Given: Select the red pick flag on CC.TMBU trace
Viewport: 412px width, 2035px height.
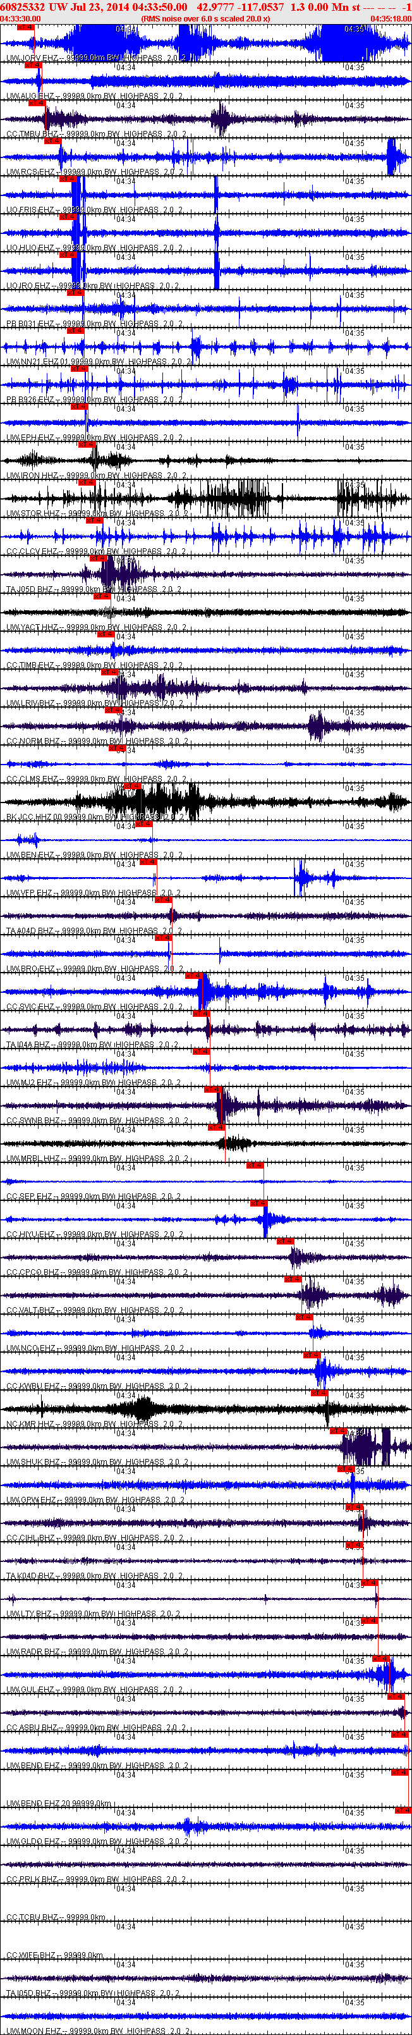Looking at the screenshot, I should [36, 104].
